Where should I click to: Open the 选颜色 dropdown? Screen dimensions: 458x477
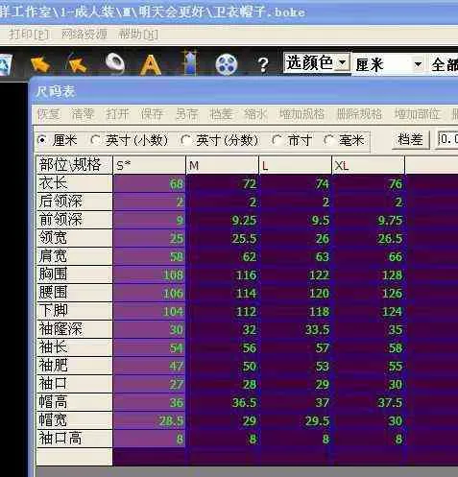coord(316,62)
